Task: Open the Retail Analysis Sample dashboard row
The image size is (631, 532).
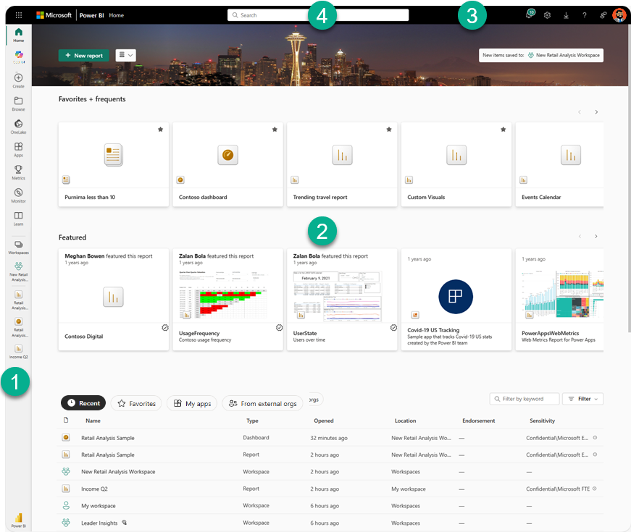Action: (x=330, y=437)
